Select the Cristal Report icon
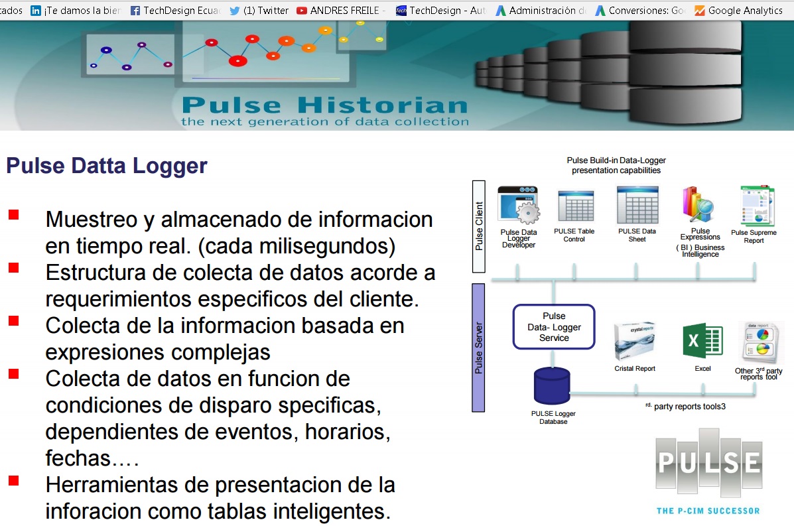Screen dimensions: 794x526 (635, 341)
